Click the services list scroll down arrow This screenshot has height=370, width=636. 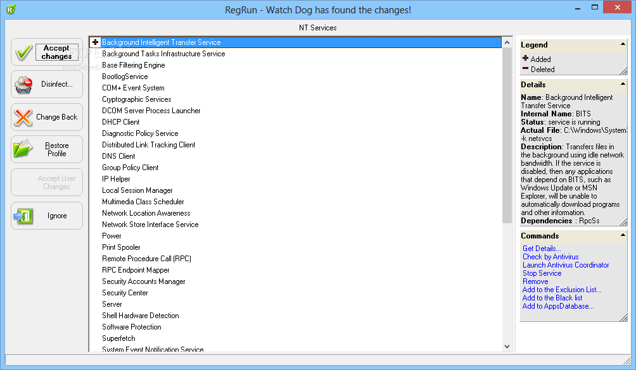tap(507, 346)
